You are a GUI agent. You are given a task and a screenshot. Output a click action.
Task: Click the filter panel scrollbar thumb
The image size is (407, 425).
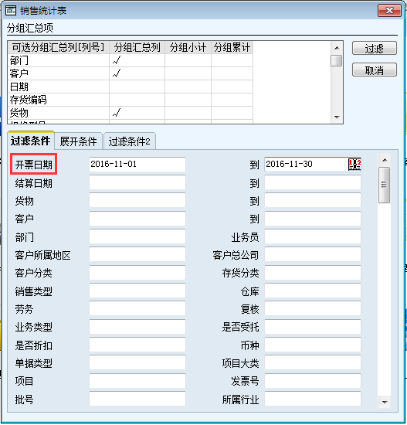click(x=385, y=185)
